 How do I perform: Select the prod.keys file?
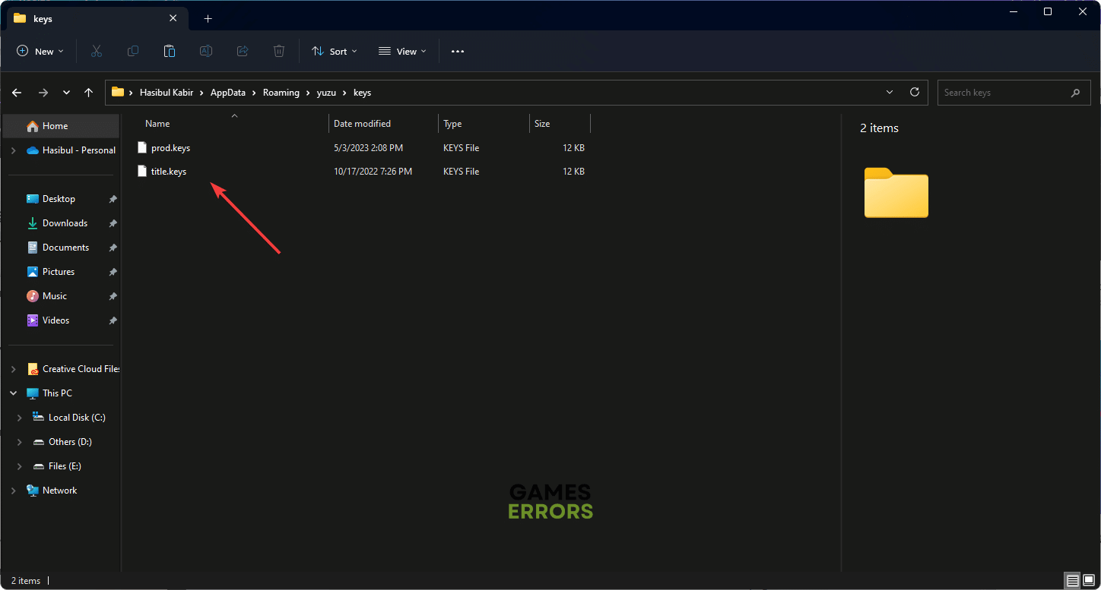click(170, 148)
